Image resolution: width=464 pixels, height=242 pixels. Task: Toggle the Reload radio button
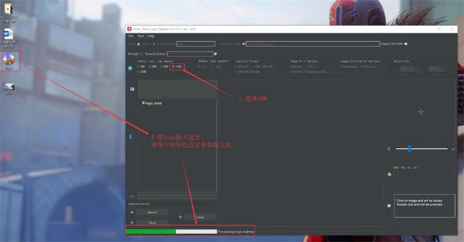141,54
